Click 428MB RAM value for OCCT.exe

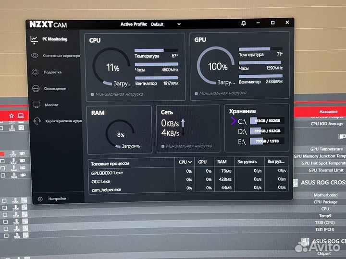[x=225, y=179]
